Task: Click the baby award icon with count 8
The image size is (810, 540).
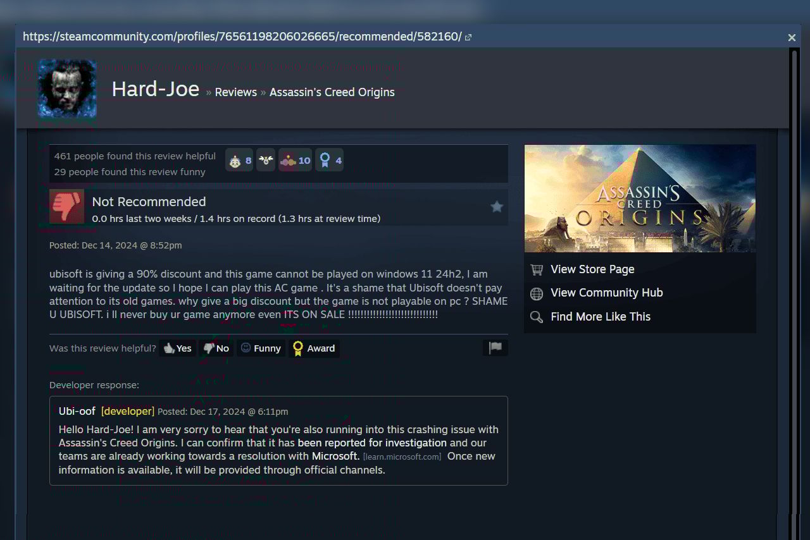Action: [239, 161]
